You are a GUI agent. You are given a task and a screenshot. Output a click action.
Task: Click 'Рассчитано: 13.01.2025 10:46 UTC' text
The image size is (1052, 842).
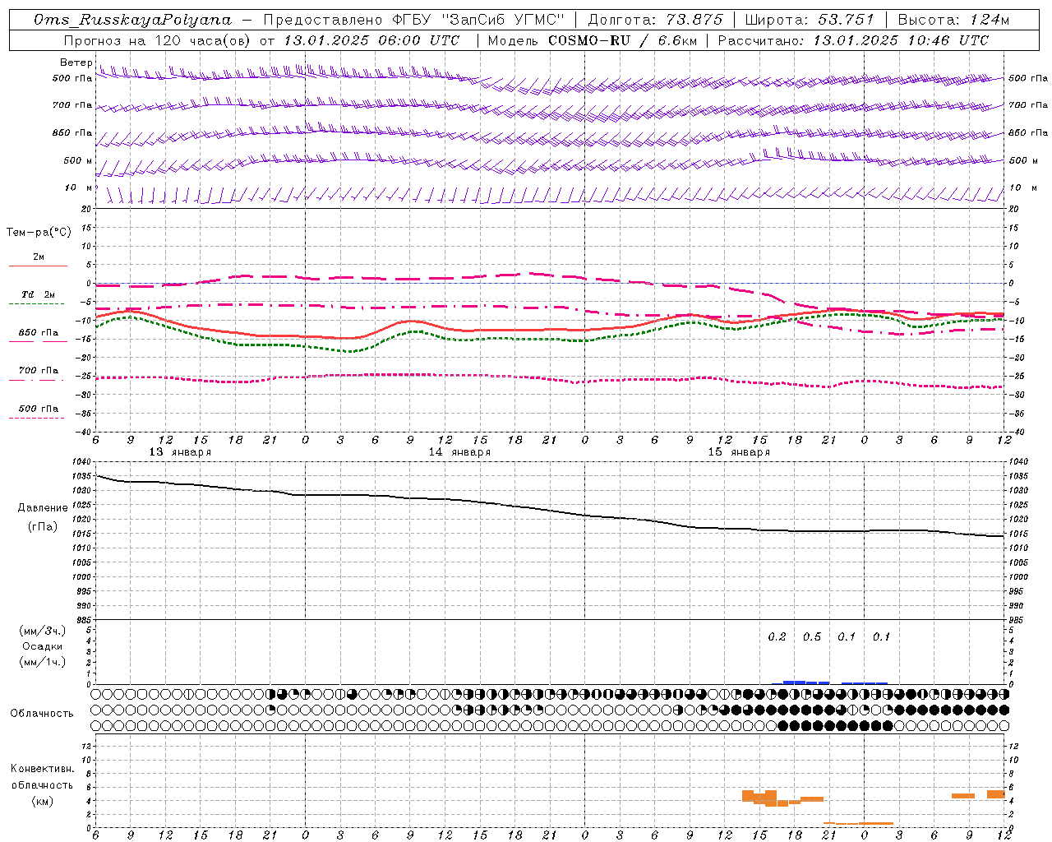[853, 40]
